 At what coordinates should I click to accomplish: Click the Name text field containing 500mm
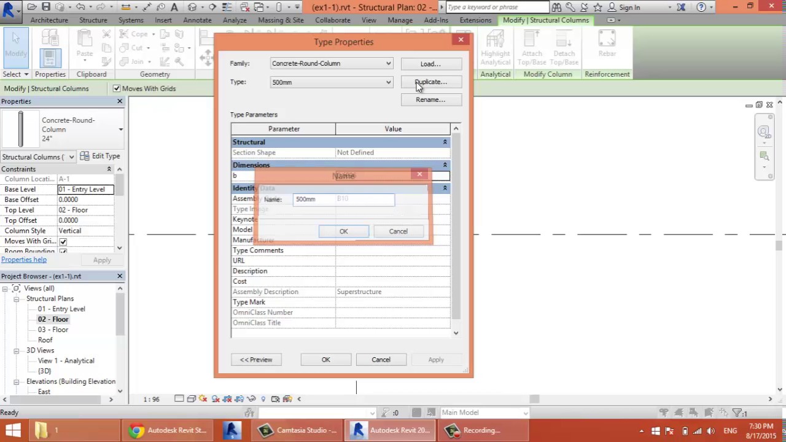pos(344,199)
